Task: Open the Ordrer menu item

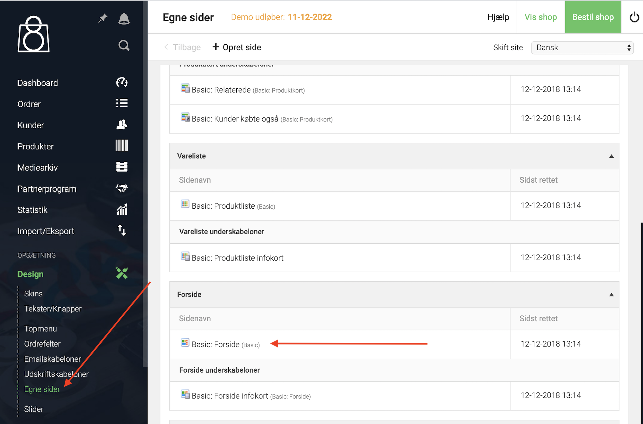Action: coord(29,104)
